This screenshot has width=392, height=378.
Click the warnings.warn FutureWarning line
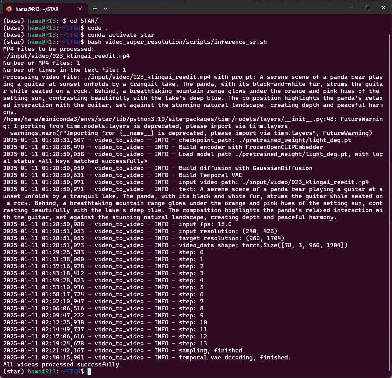pos(191,133)
